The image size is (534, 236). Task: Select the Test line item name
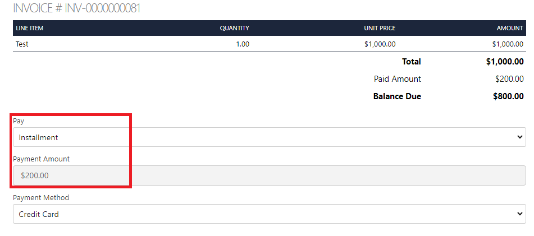(x=22, y=44)
